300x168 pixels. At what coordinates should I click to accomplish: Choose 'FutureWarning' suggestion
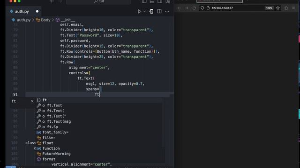coord(99,154)
